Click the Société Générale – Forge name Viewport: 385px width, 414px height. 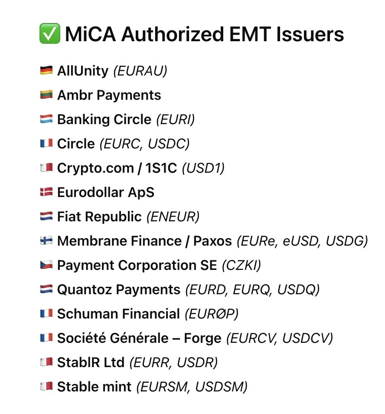(139, 338)
